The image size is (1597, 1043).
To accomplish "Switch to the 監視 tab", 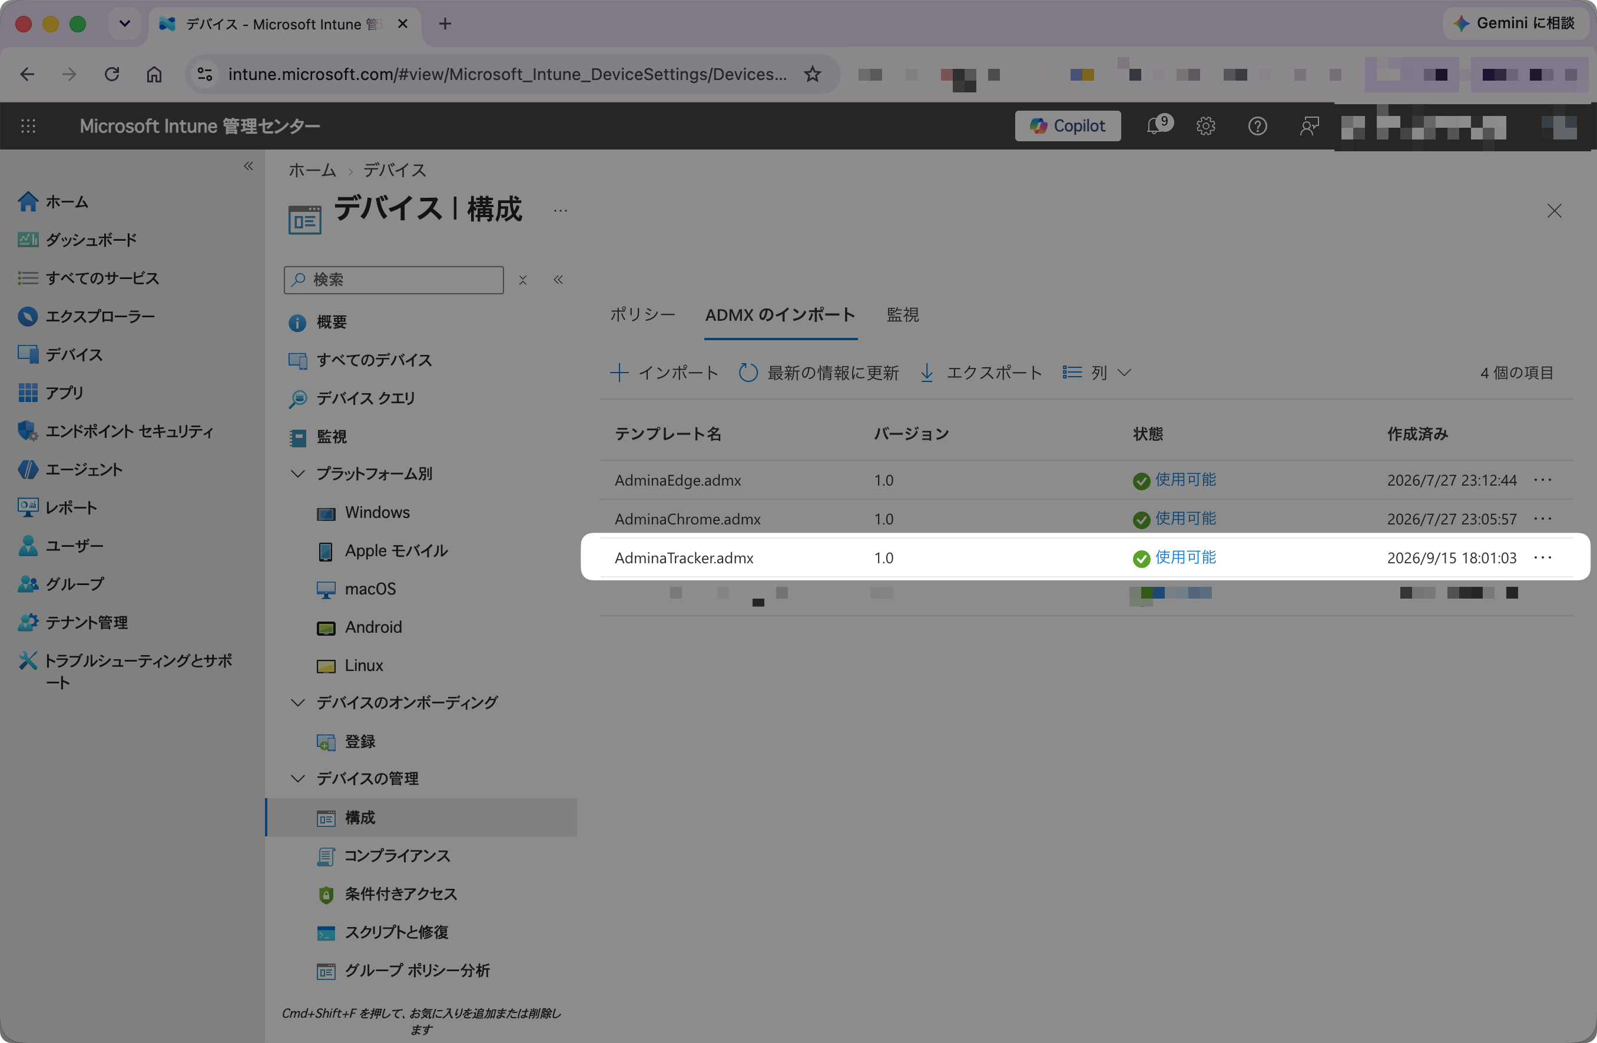I will [903, 314].
